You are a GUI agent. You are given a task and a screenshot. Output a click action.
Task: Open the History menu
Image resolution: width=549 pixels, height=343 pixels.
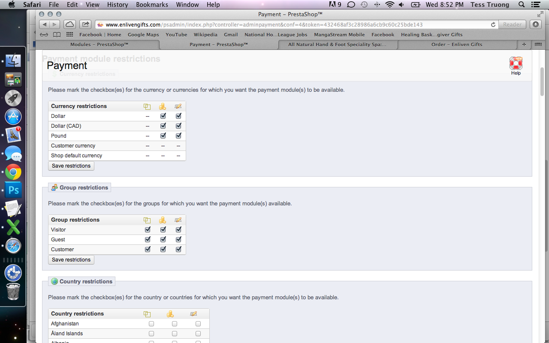pos(118,5)
